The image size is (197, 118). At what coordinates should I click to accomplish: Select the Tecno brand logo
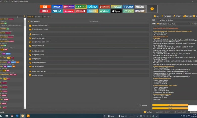pos(128,7)
